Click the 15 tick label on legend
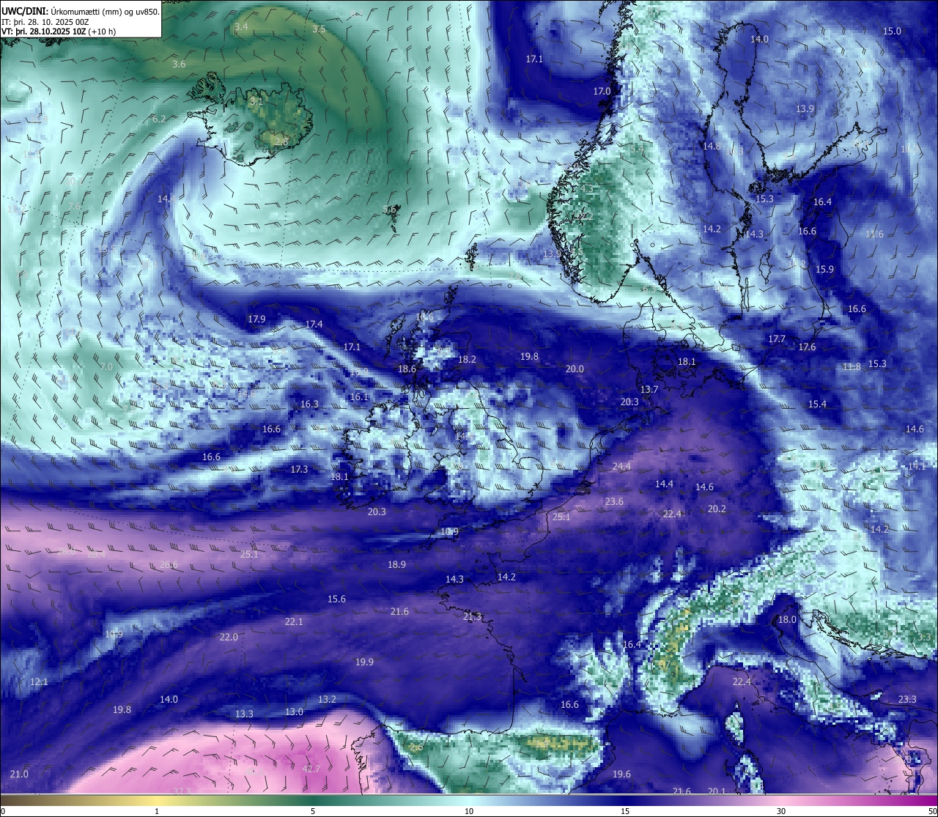 [625, 811]
